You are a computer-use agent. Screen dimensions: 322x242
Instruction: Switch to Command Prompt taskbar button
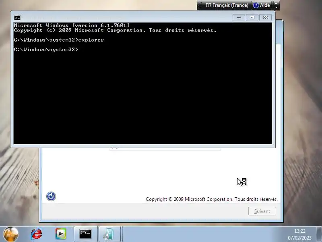85,234
